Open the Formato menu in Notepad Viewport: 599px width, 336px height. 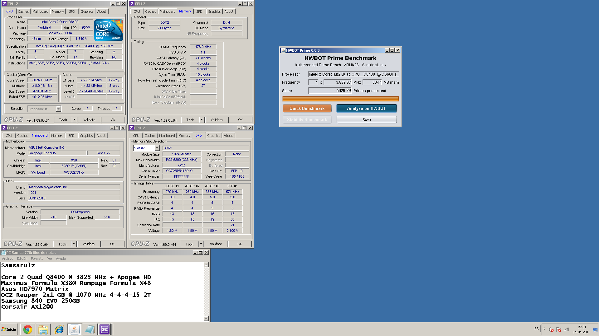click(37, 259)
